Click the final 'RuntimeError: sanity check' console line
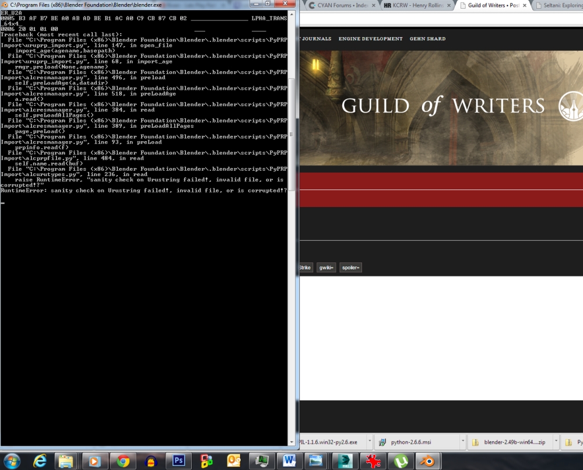 click(x=144, y=190)
